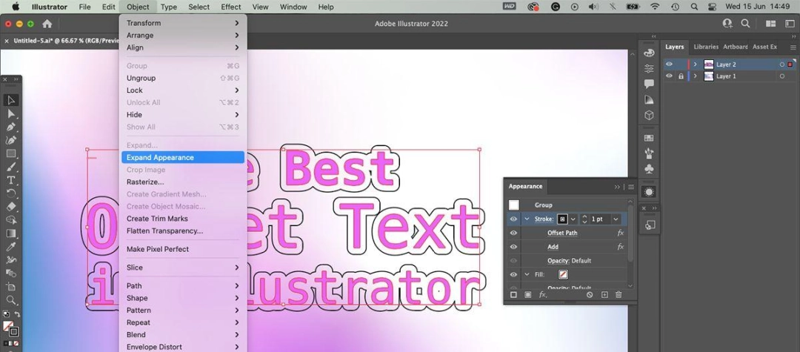This screenshot has height=352, width=800.
Task: Click the Fill none color swatch
Action: coord(563,274)
